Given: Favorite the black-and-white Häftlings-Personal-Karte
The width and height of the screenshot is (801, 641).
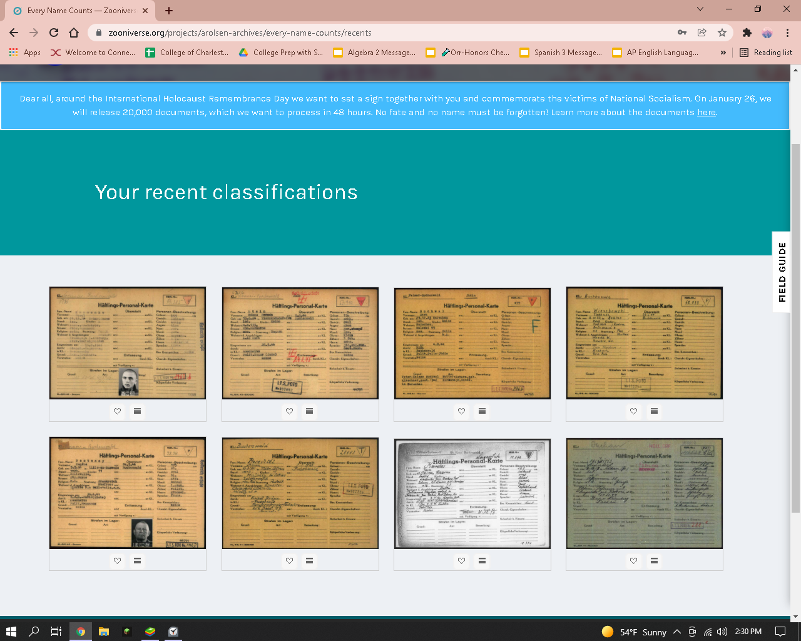Looking at the screenshot, I should [461, 561].
